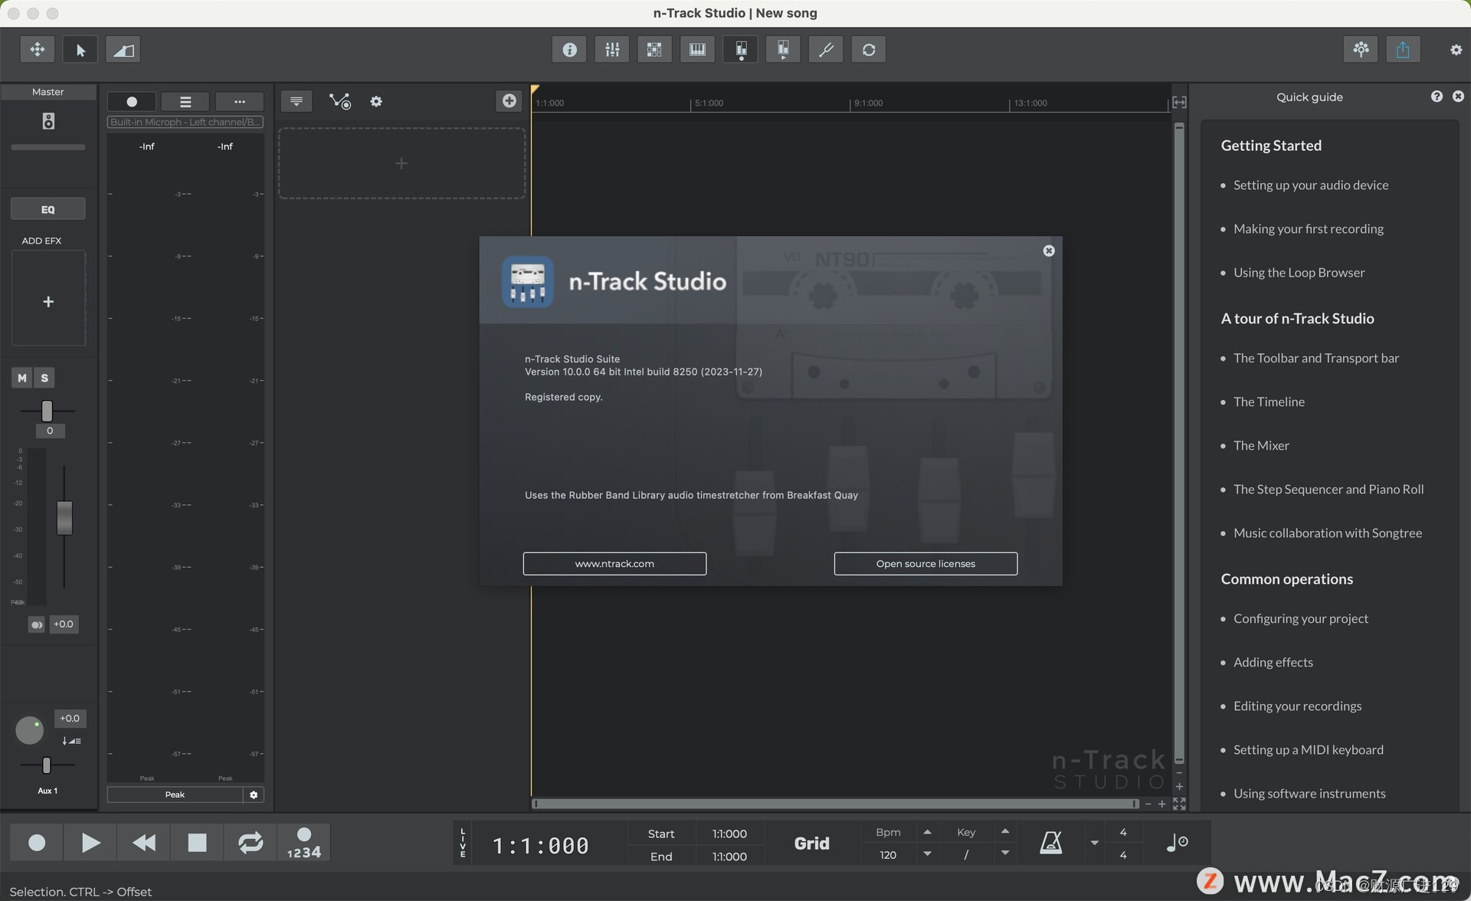The width and height of the screenshot is (1471, 901).
Task: Open settings gear at top right
Action: pos(1456,50)
